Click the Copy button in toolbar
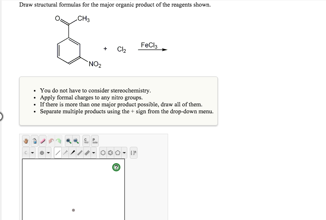 point(86,141)
